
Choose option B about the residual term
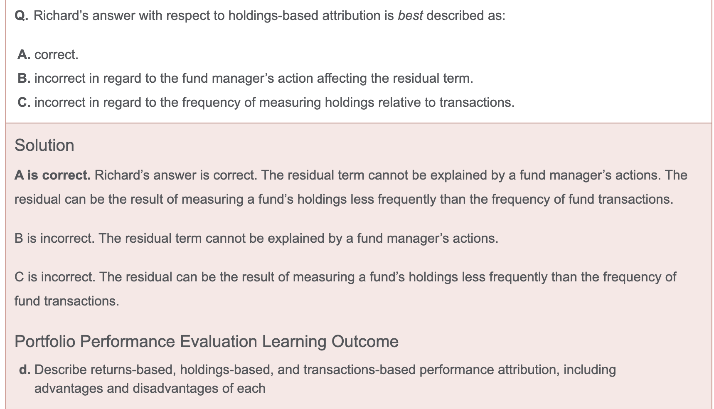pos(254,78)
